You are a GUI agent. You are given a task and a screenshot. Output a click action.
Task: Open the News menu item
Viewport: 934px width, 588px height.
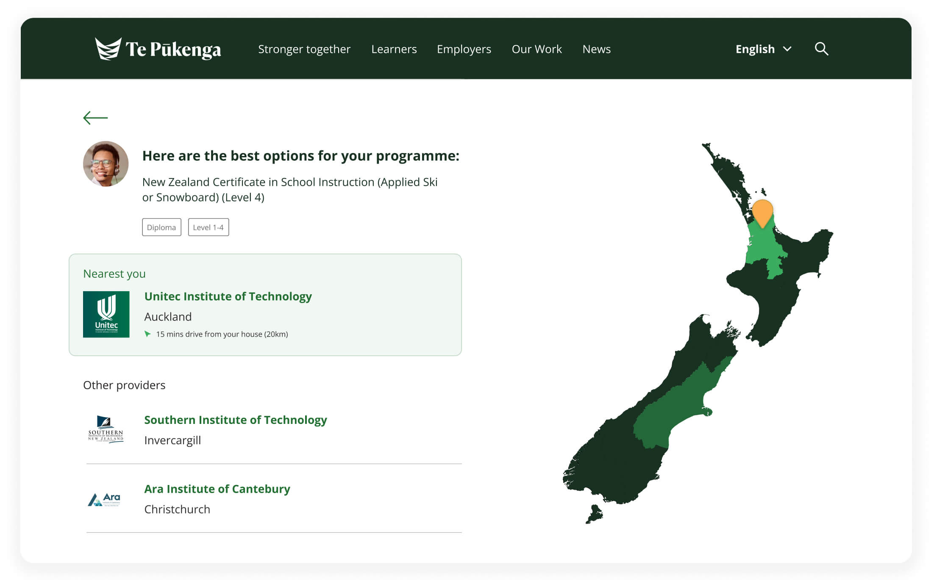(596, 49)
